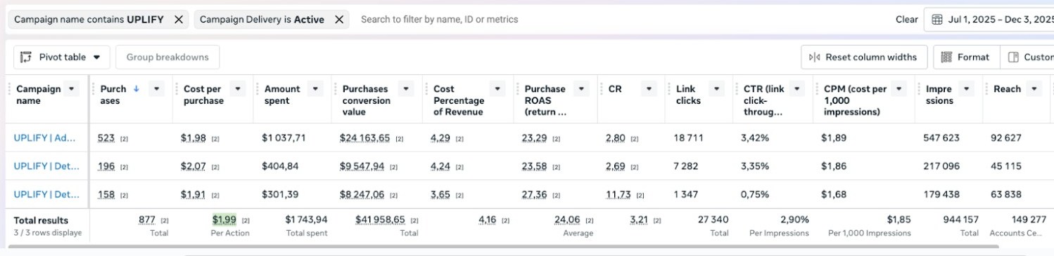The width and height of the screenshot is (1054, 256).
Task: Open the UPLIFY | Det... campaign with 158 purchases
Action: click(46, 194)
